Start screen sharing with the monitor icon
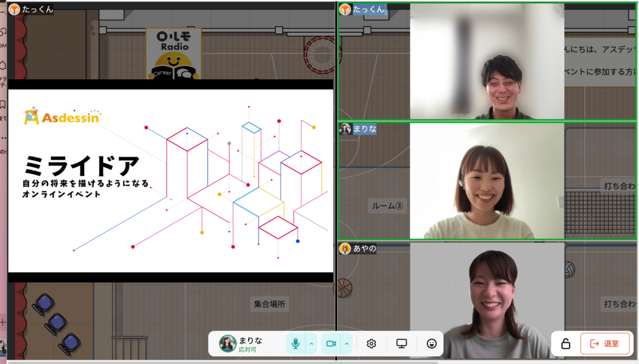Screen dimensions: 639x364 tap(402, 344)
